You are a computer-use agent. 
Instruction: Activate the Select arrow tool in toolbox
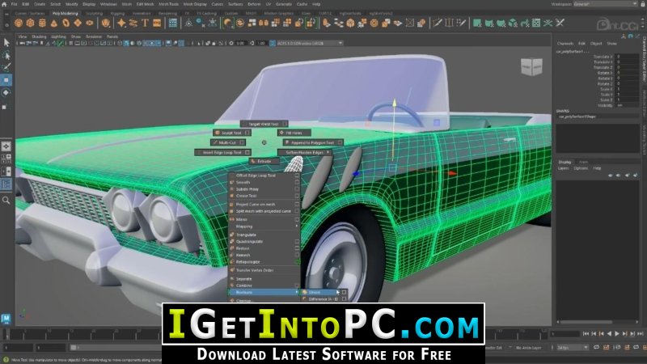click(x=6, y=43)
